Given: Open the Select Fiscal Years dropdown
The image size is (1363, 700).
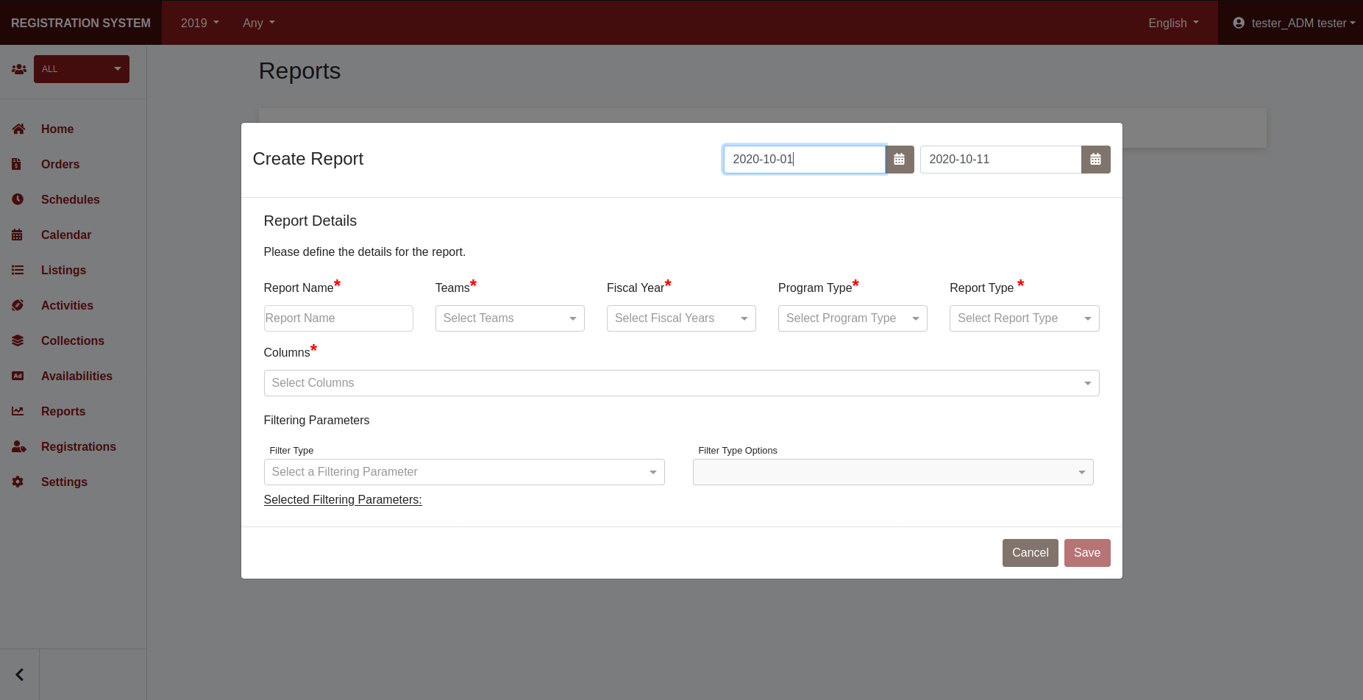Looking at the screenshot, I should click(680, 318).
